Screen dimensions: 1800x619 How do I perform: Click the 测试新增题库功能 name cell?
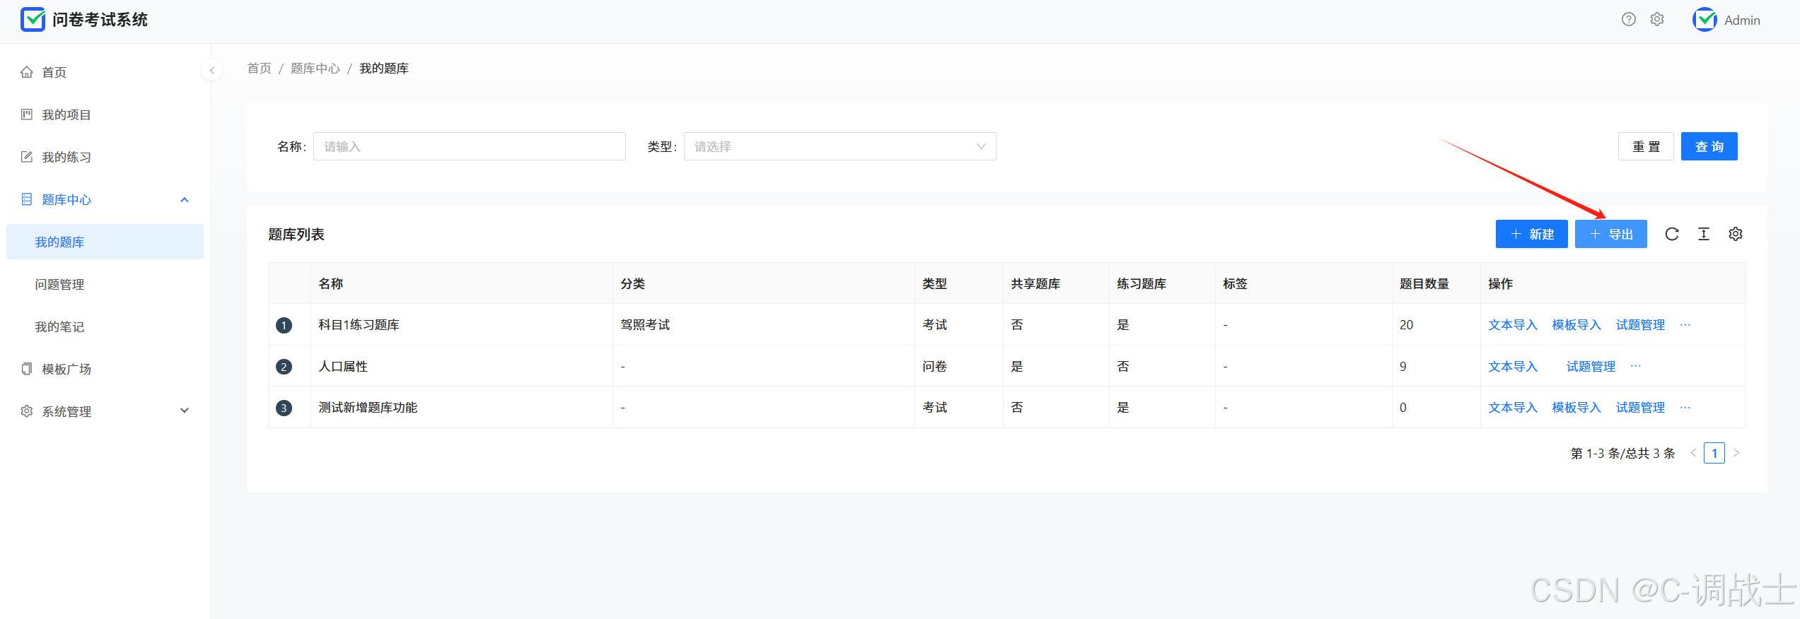(462, 408)
